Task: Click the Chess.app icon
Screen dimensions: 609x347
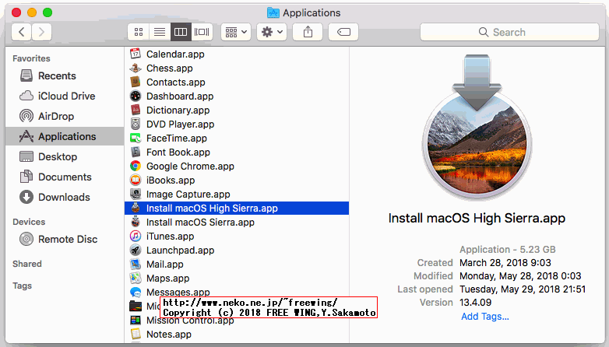Action: [x=136, y=68]
